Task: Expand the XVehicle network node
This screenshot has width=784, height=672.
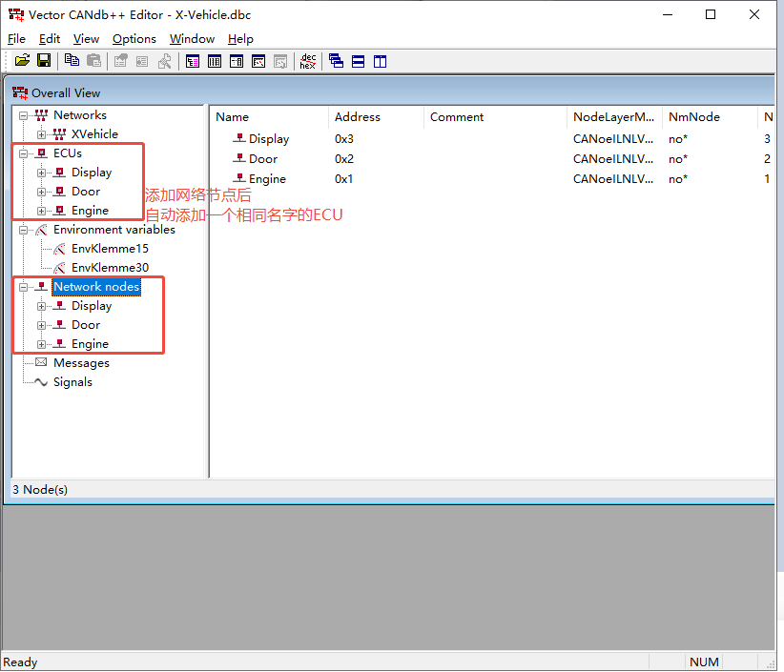Action: (x=42, y=134)
